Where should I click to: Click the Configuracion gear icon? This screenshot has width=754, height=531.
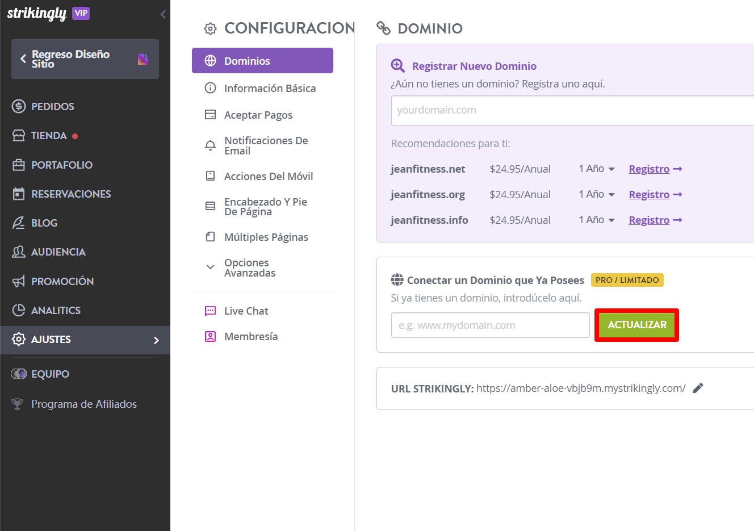click(x=210, y=28)
